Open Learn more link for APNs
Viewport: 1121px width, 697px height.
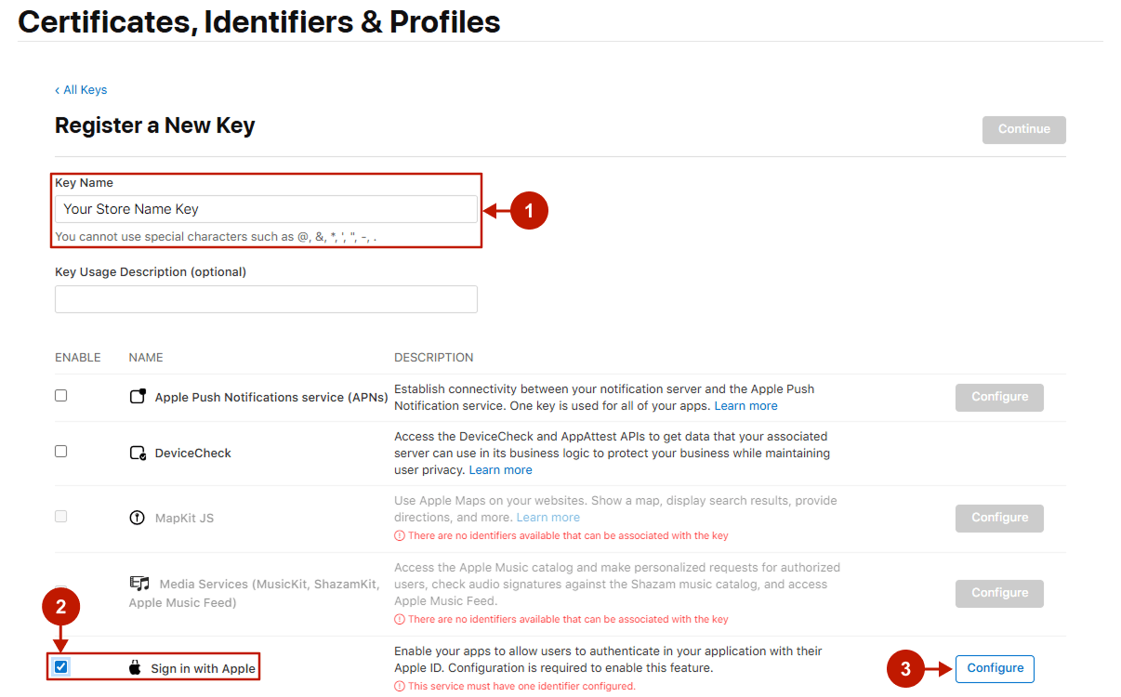[x=745, y=406]
